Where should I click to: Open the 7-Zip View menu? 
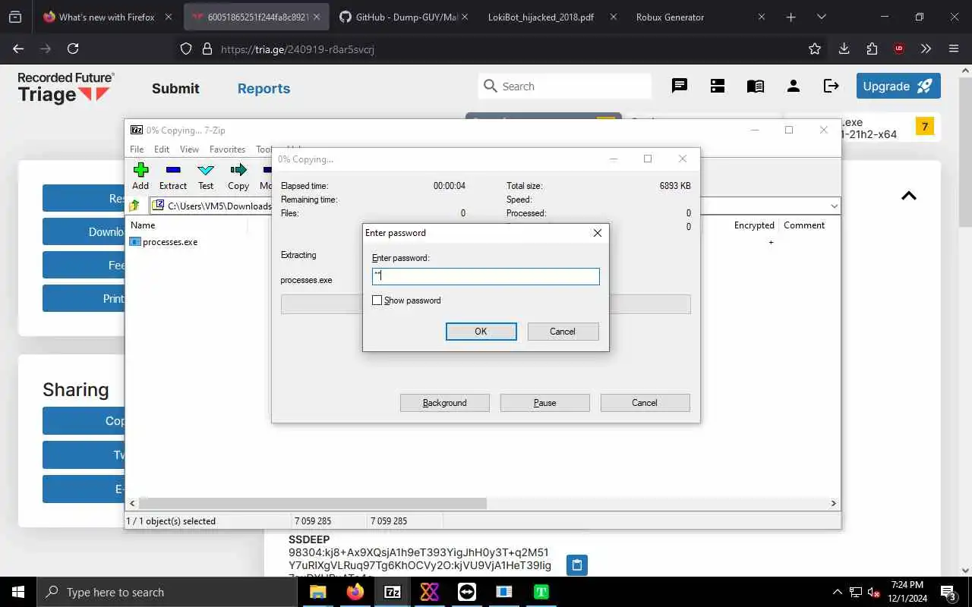(x=189, y=149)
